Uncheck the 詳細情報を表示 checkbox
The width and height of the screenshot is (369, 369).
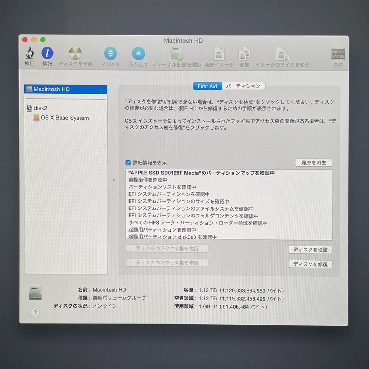click(128, 163)
